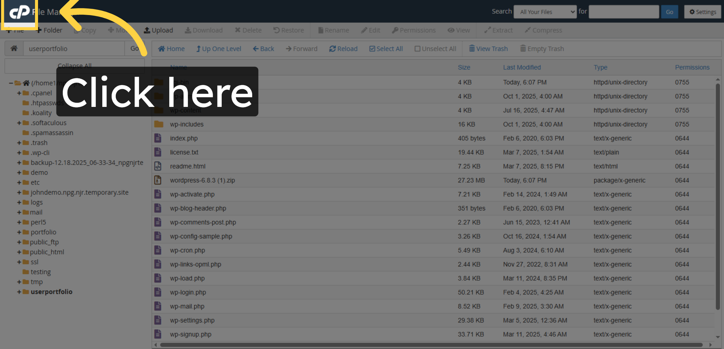
Task: Click the wordpress-6.8.3 (1).zip archive icon
Action: click(158, 180)
